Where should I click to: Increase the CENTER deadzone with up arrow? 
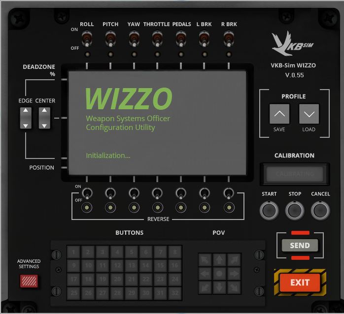click(44, 110)
